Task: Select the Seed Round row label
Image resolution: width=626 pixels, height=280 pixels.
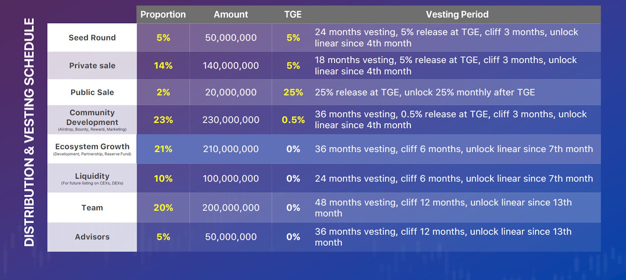Action: (x=92, y=37)
